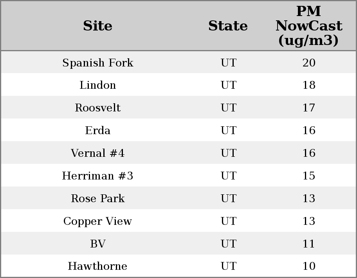Click the PM value 20 for Spanish Fork

308,63
